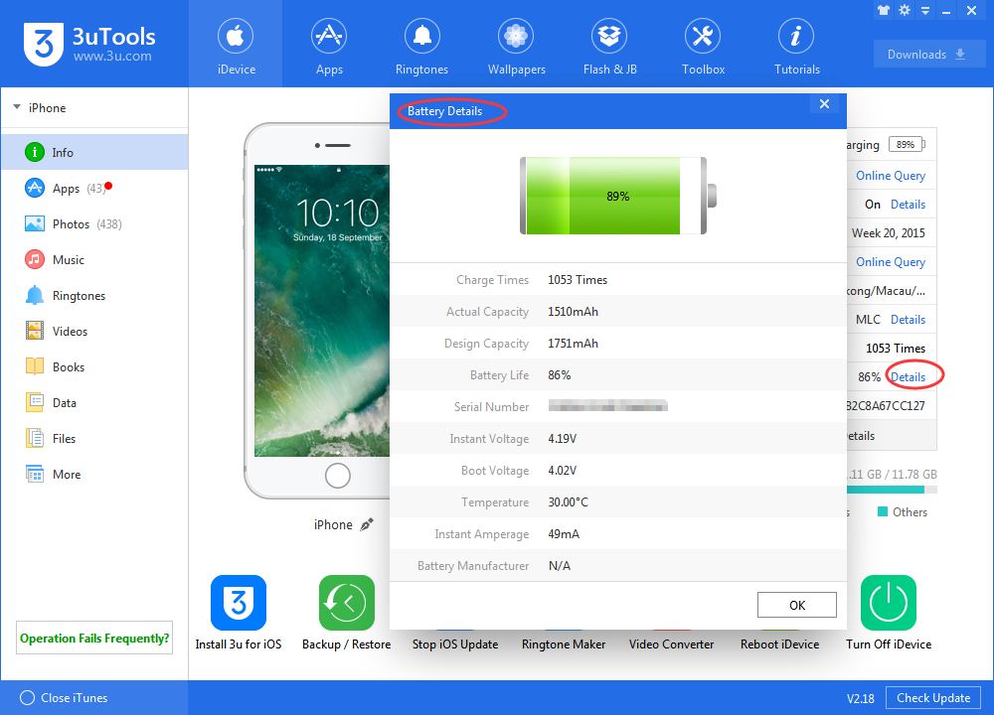Open battery Details link next to 86%
The height and width of the screenshot is (715, 994).
908,377
